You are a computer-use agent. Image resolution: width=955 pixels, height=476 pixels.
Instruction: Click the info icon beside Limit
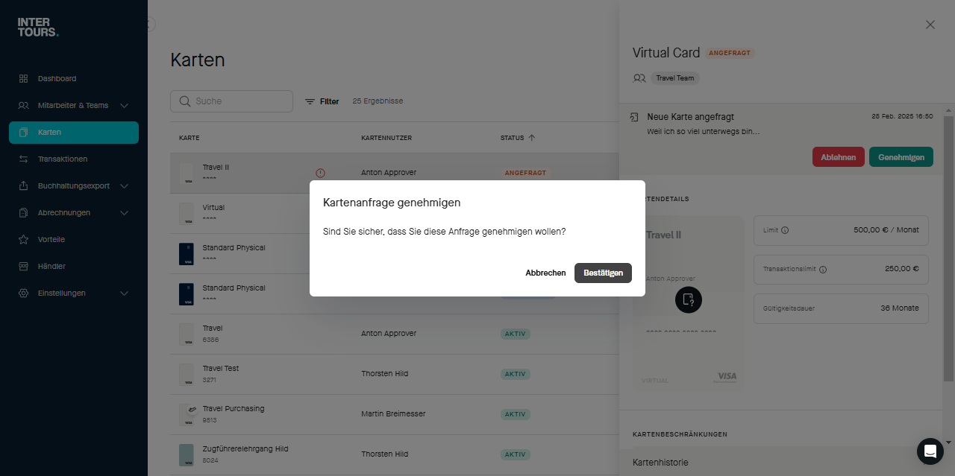pyautogui.click(x=785, y=230)
